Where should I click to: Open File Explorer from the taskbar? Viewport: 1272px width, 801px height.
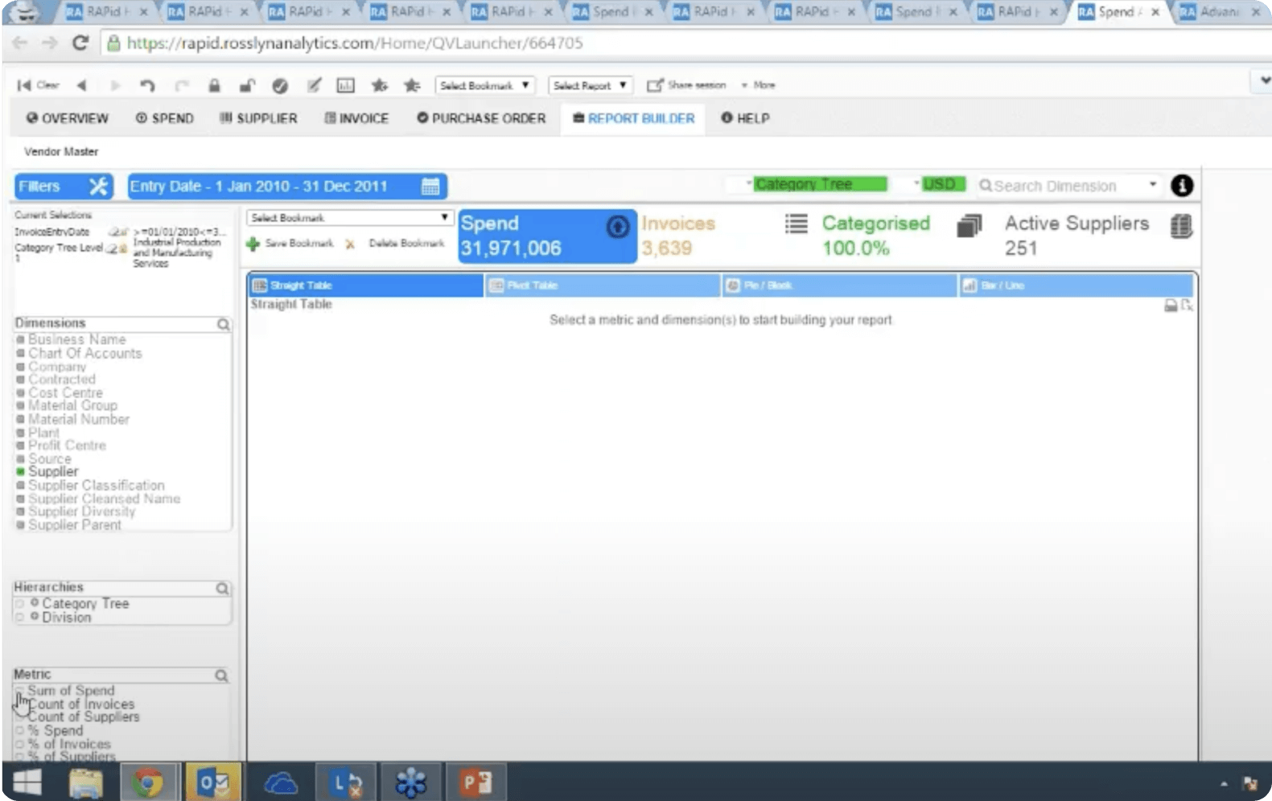(85, 783)
